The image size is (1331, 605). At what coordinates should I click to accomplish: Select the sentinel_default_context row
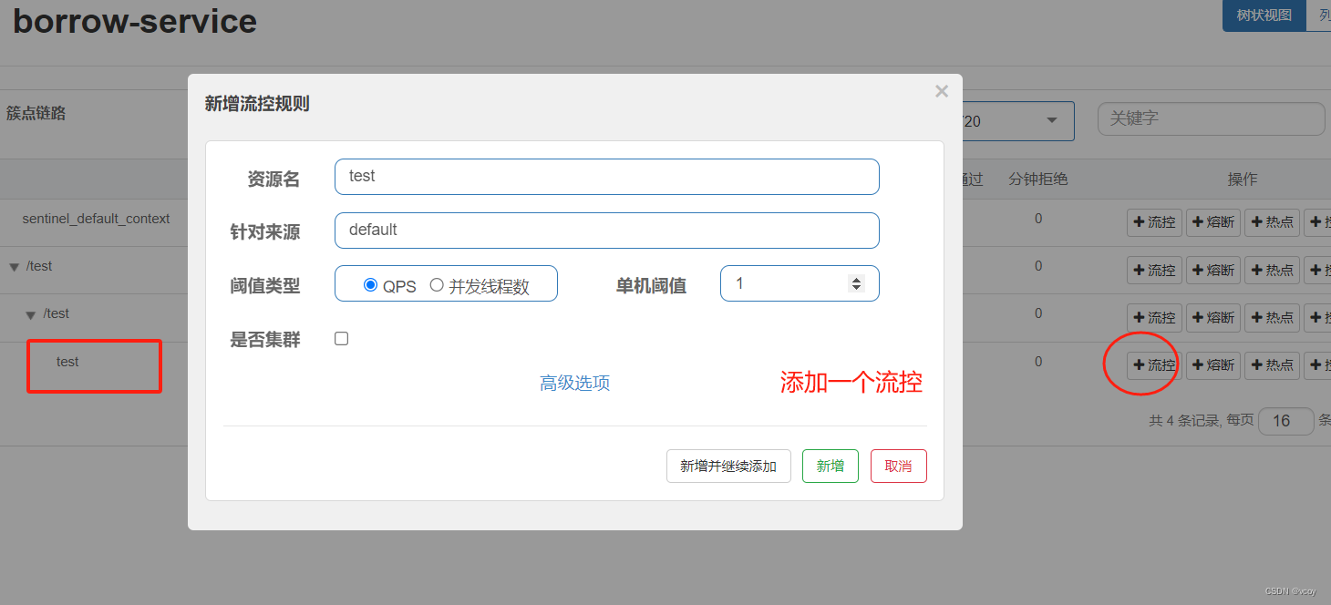pyautogui.click(x=96, y=219)
